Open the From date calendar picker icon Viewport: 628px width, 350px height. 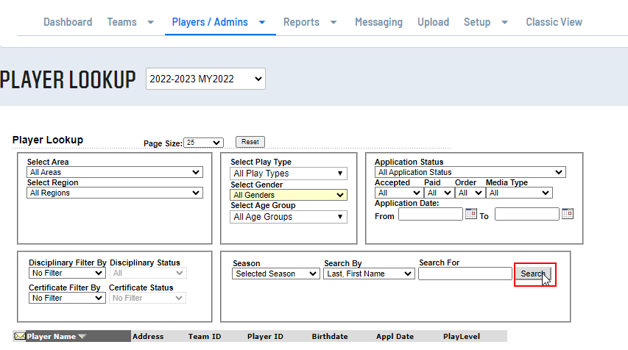click(471, 215)
